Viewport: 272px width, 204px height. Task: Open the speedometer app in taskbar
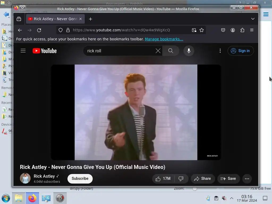point(60,198)
